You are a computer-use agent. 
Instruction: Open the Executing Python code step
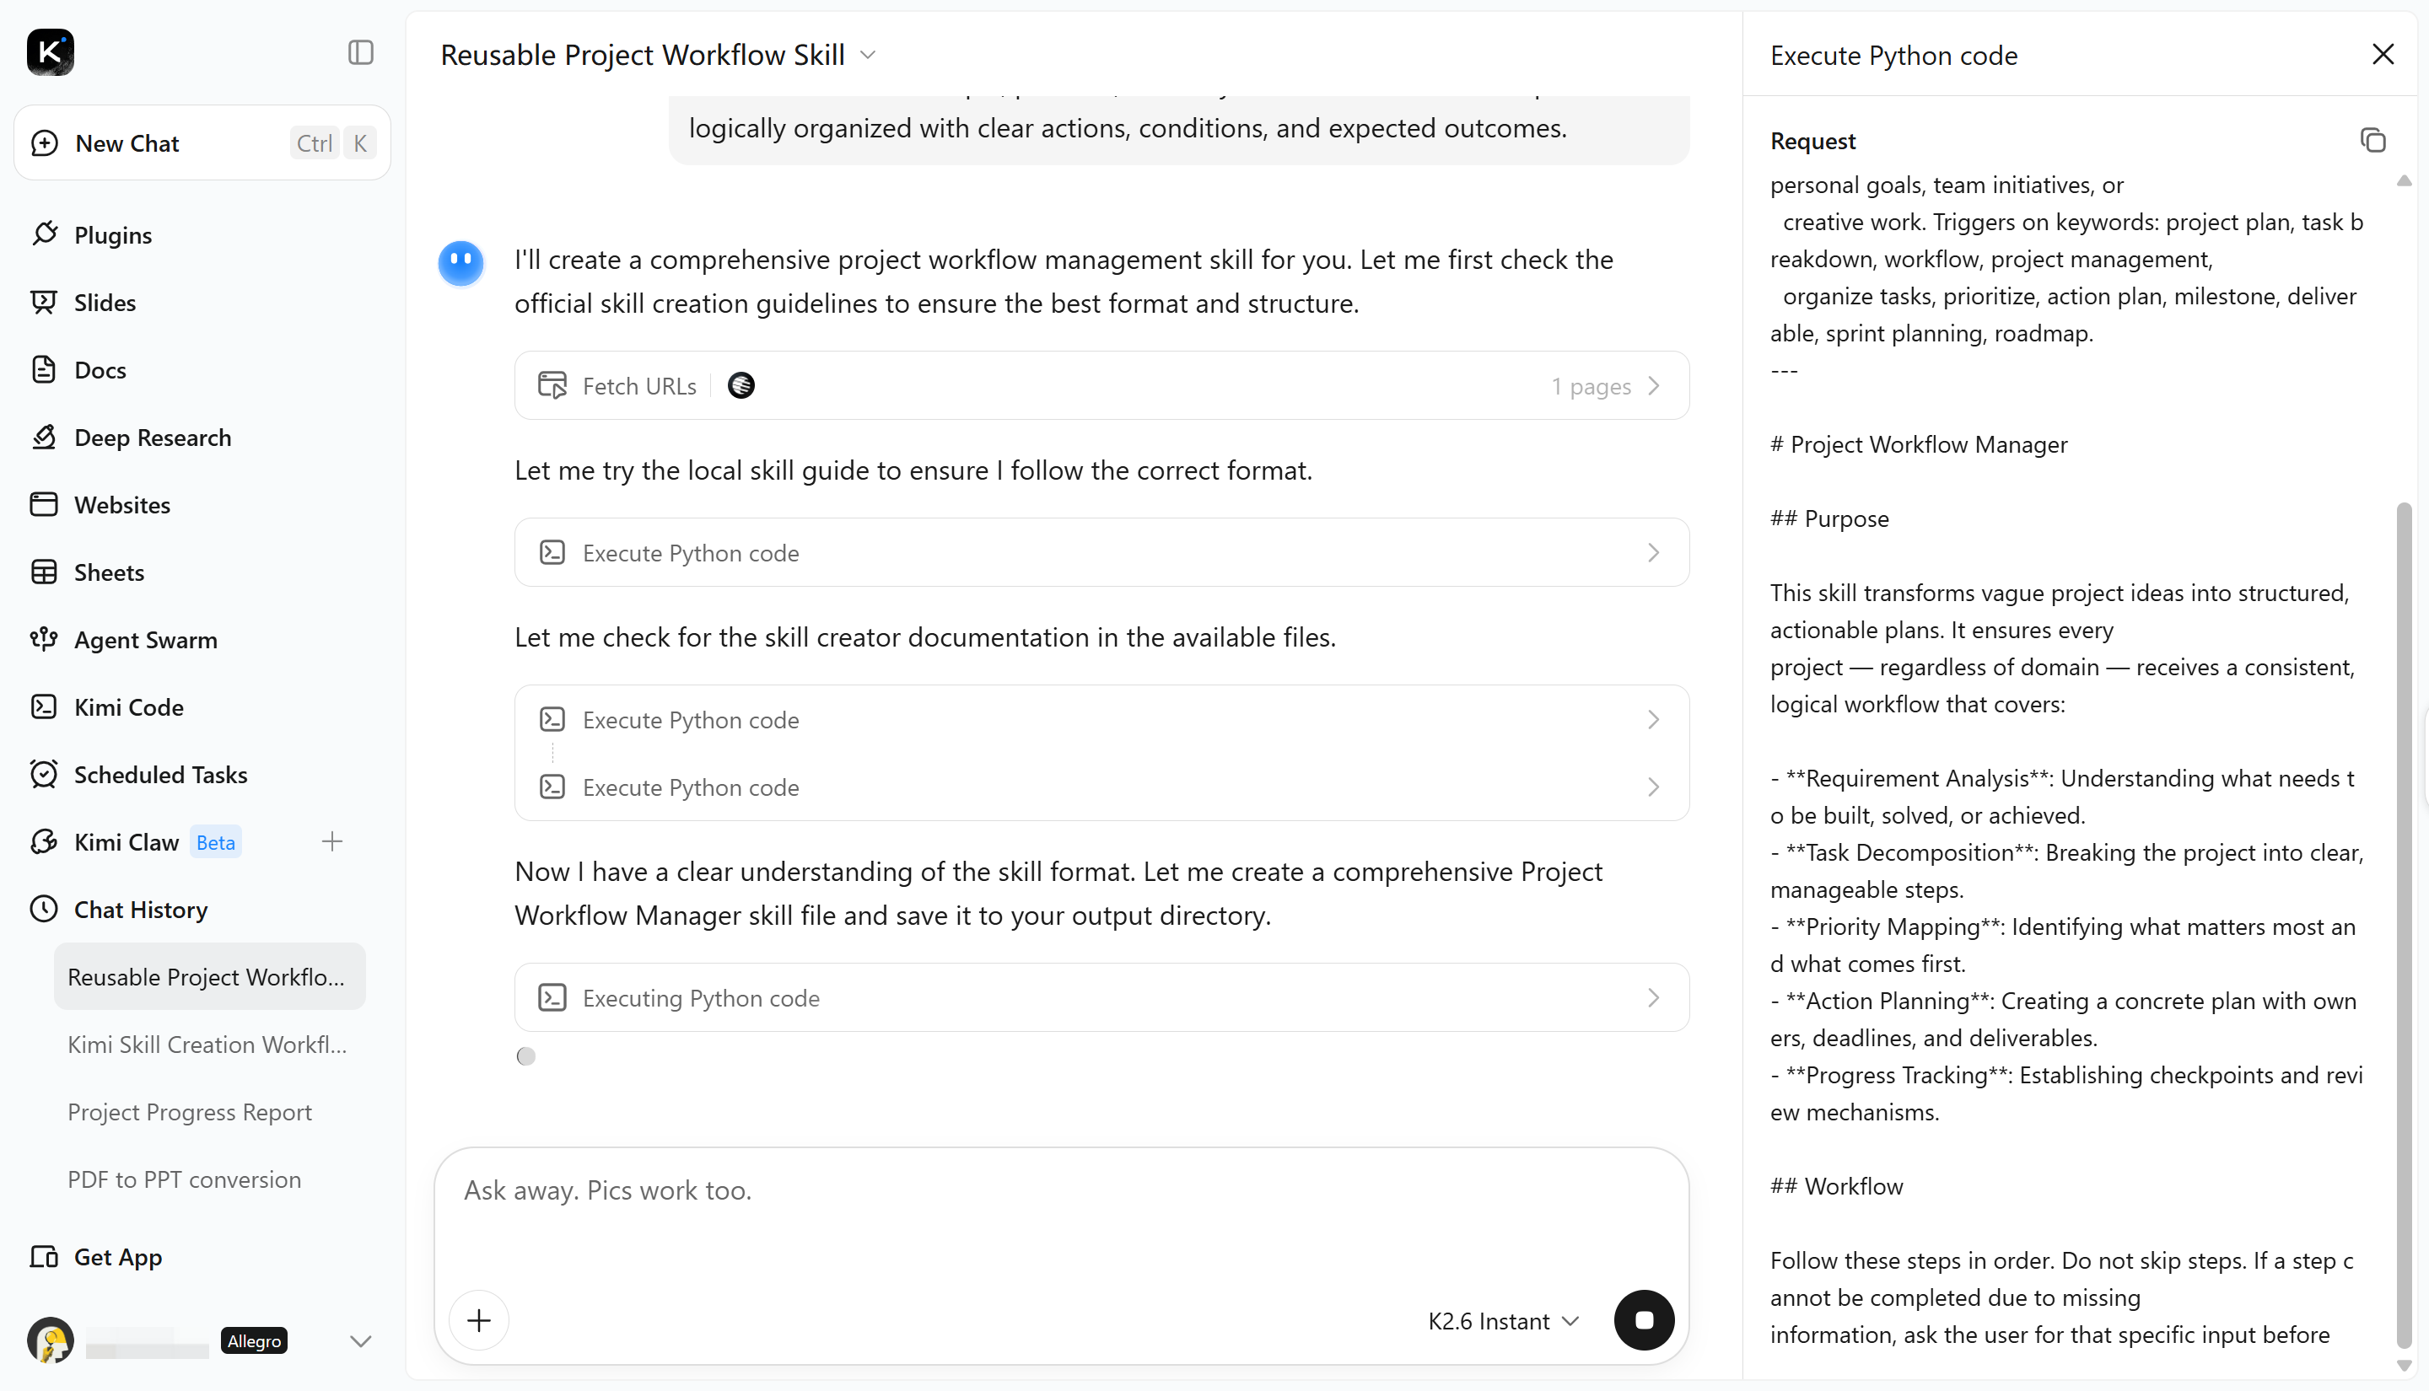[1101, 997]
